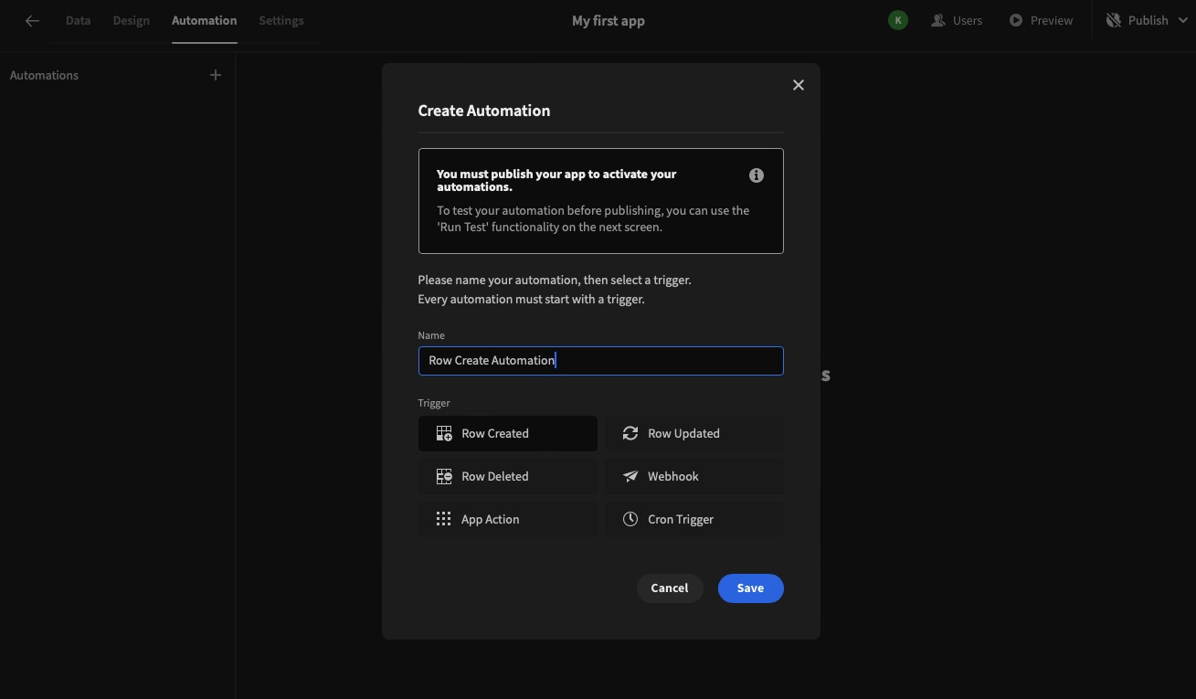The width and height of the screenshot is (1196, 699).
Task: Switch to the Data tab
Action: coord(78,19)
